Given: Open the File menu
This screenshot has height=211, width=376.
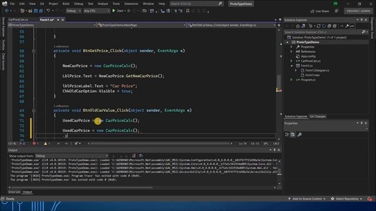Looking at the screenshot, I should (12, 4).
